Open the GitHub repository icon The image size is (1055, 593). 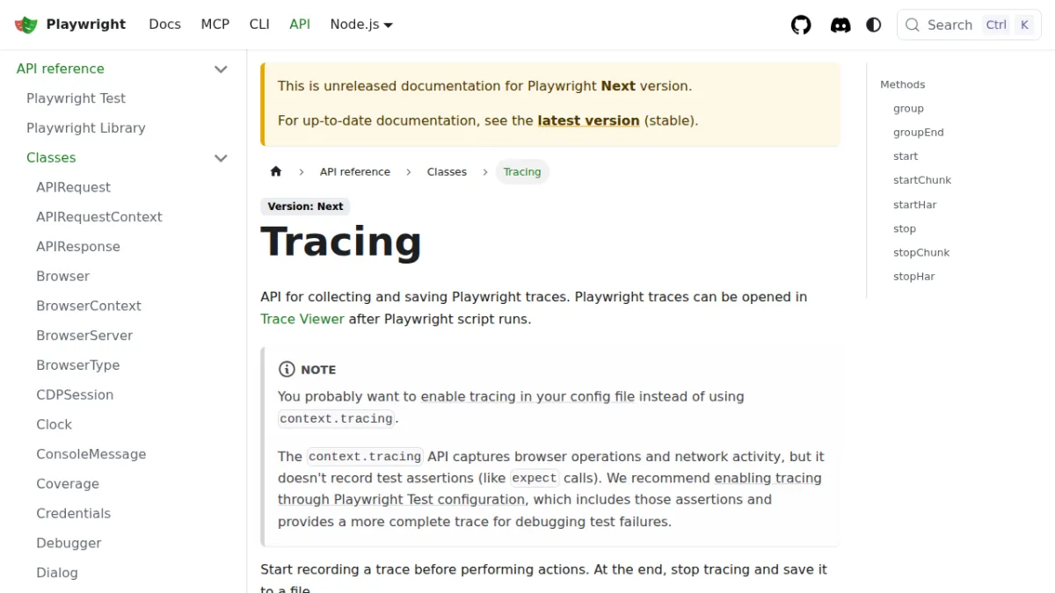(801, 25)
